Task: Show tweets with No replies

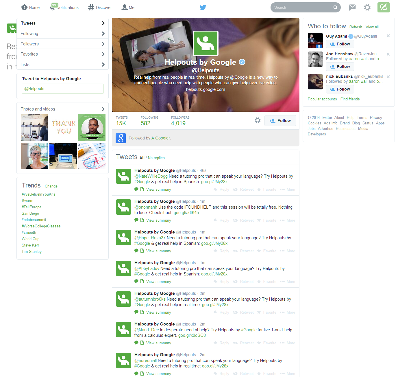Action: click(x=156, y=158)
